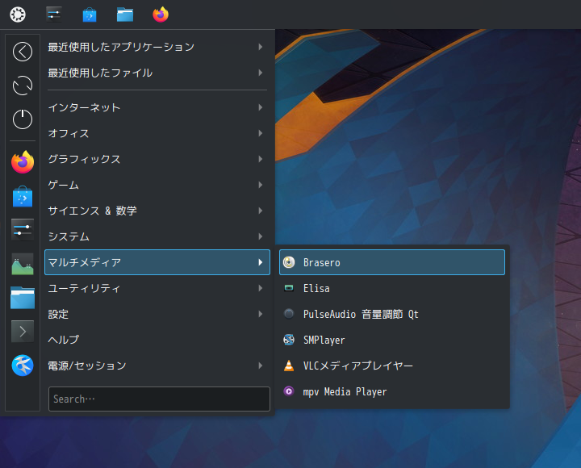This screenshot has height=468, width=581.
Task: Expand arrow next to 設定
Action: click(261, 314)
